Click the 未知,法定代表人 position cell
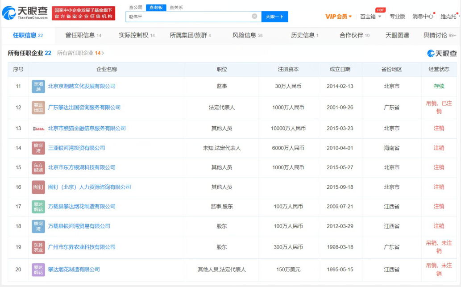 pyautogui.click(x=222, y=148)
